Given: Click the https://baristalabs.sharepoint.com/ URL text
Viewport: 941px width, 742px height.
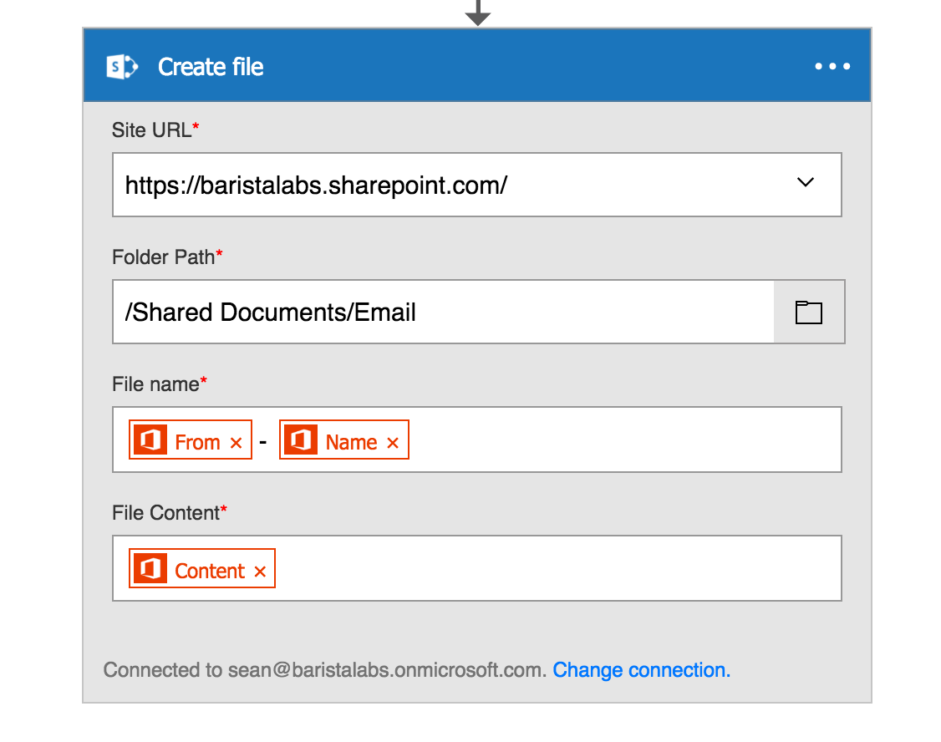Looking at the screenshot, I should [x=316, y=185].
